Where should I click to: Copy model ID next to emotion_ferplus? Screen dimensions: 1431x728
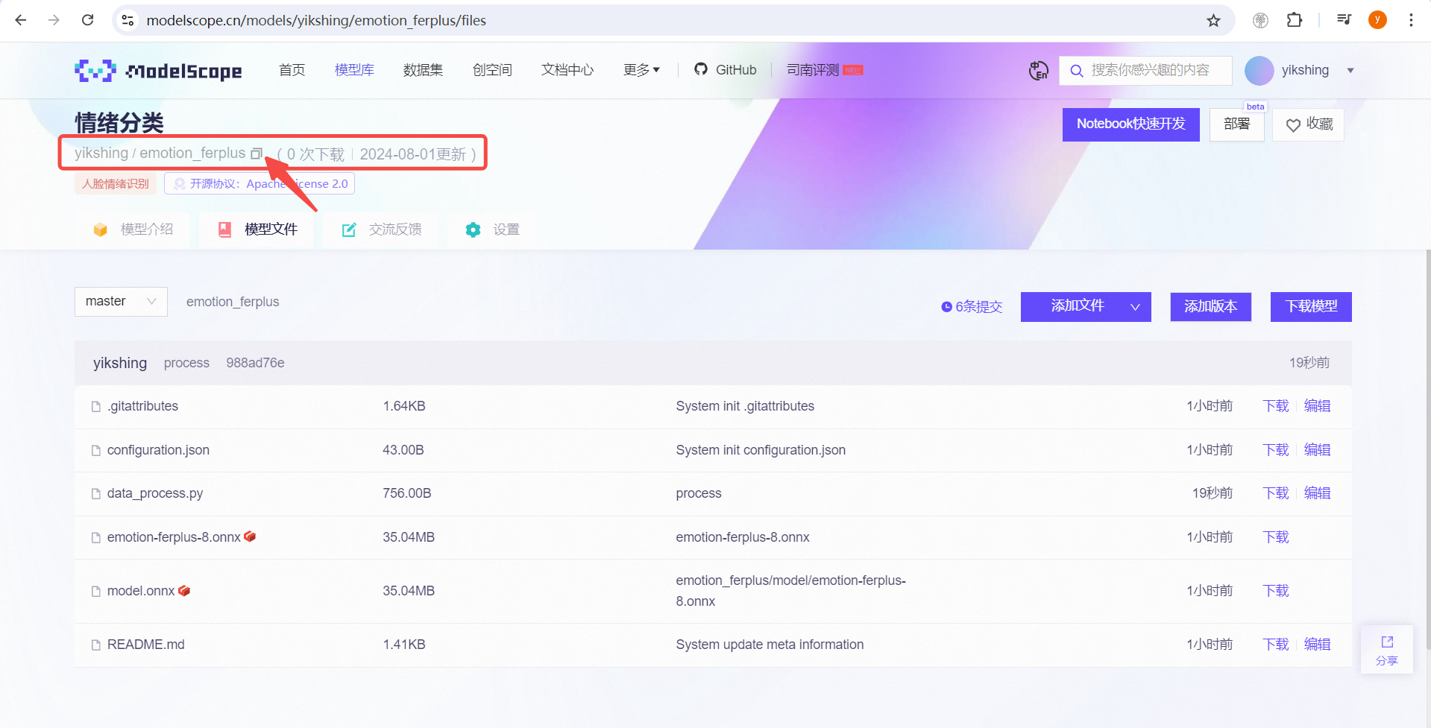(x=257, y=153)
